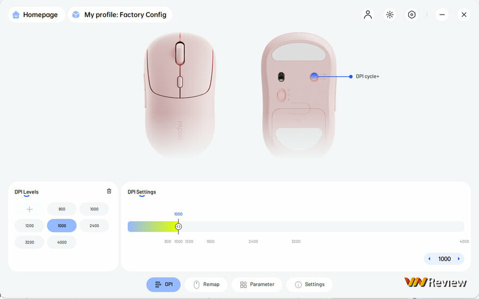Image resolution: width=479 pixels, height=299 pixels.
Task: Select the 2400 DPI level button
Action: [x=94, y=226]
